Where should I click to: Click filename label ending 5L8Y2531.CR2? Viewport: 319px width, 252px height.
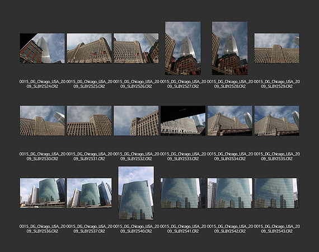(89, 156)
